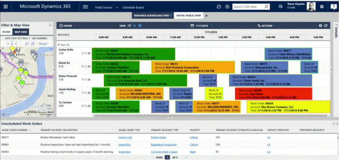Open the help question mark icon

[333, 7]
